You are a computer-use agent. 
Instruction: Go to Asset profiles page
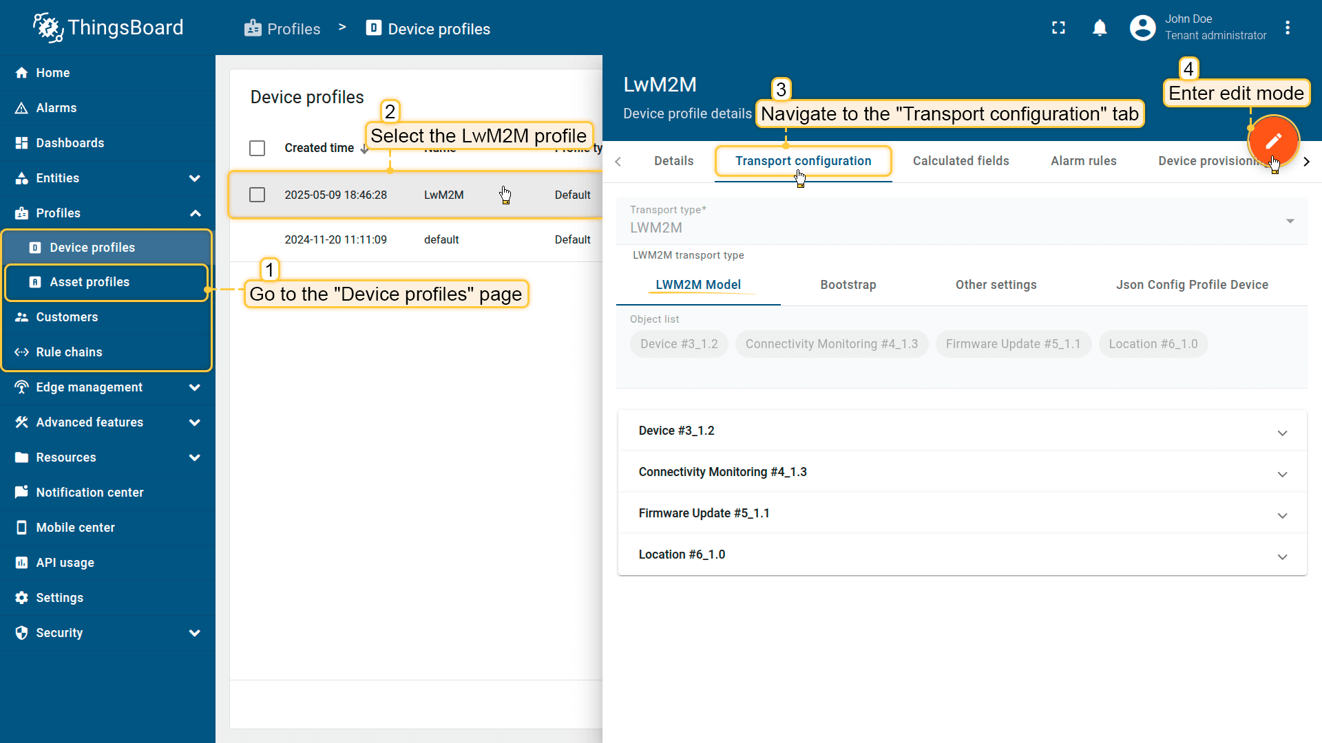point(90,282)
